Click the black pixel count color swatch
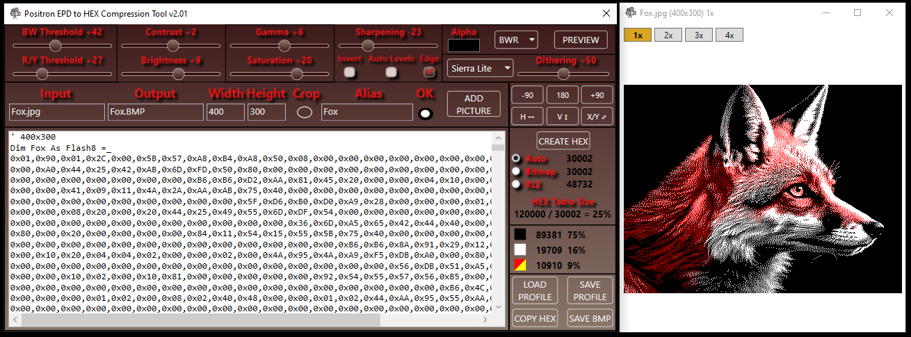Image resolution: width=911 pixels, height=337 pixels. pos(519,235)
